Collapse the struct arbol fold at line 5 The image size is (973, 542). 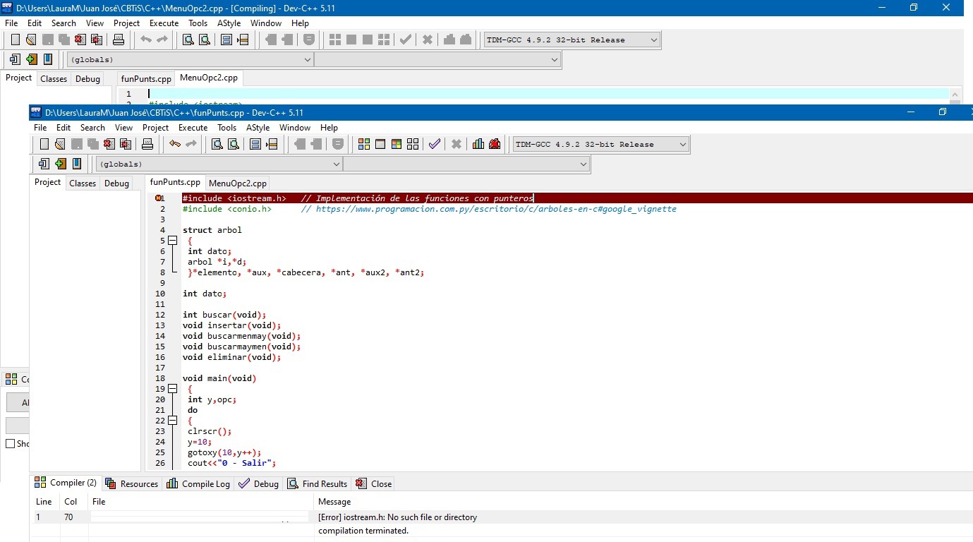pos(172,241)
